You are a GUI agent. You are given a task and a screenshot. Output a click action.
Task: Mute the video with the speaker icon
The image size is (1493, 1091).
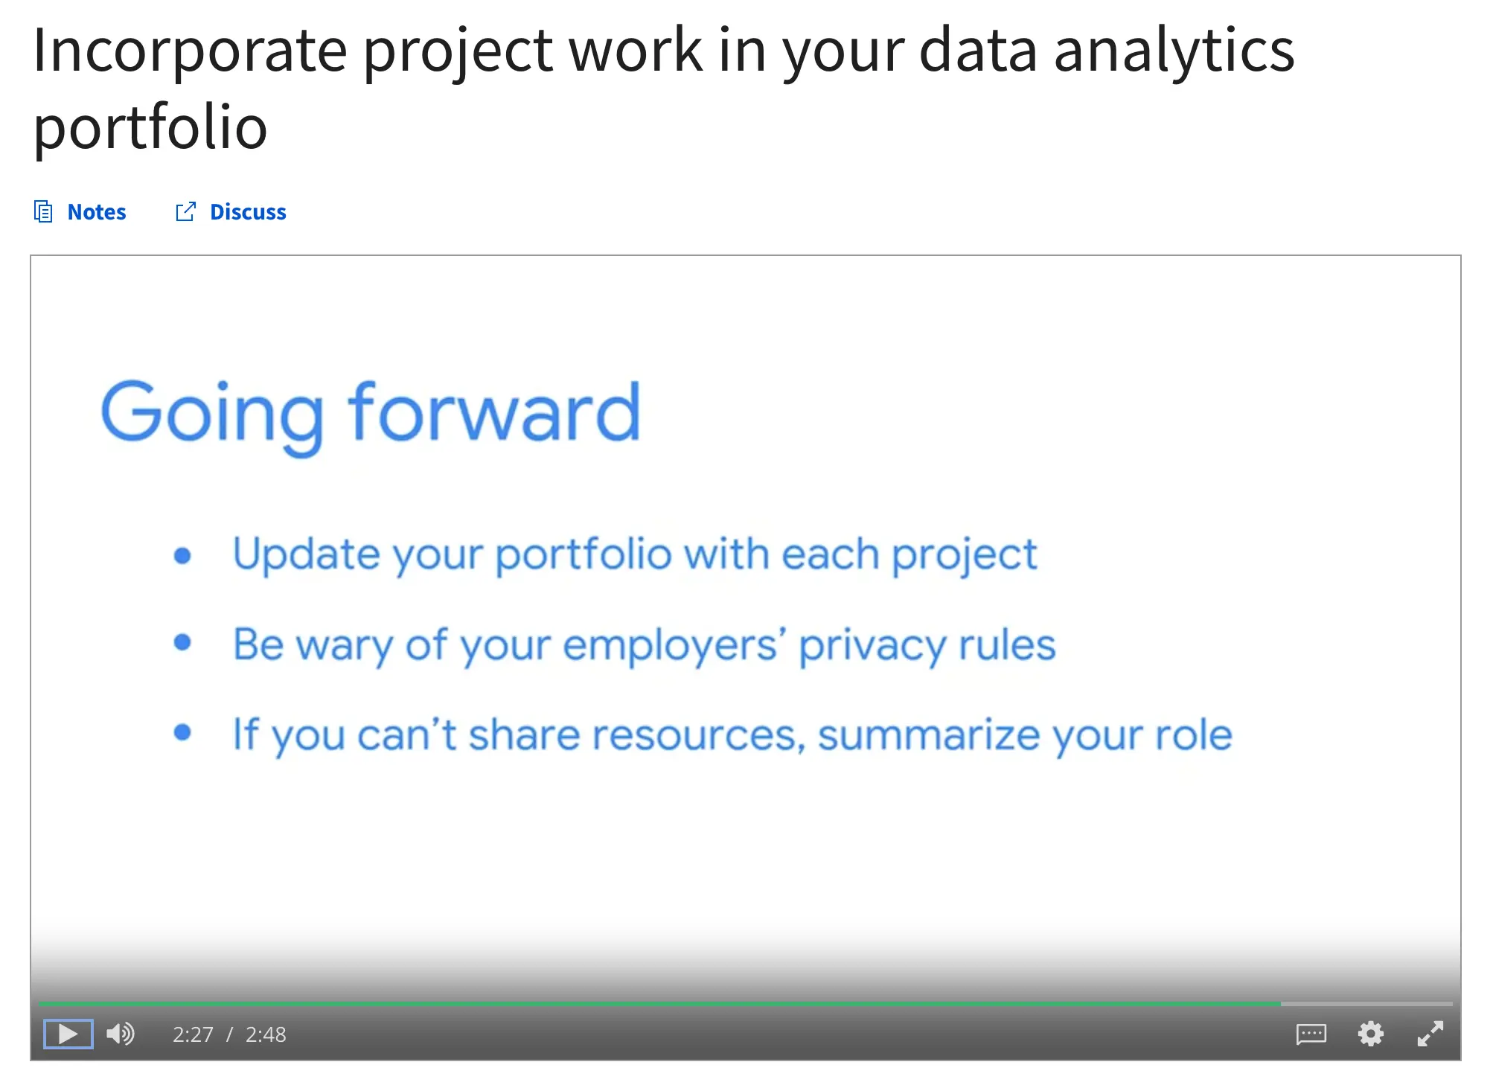pos(120,1034)
